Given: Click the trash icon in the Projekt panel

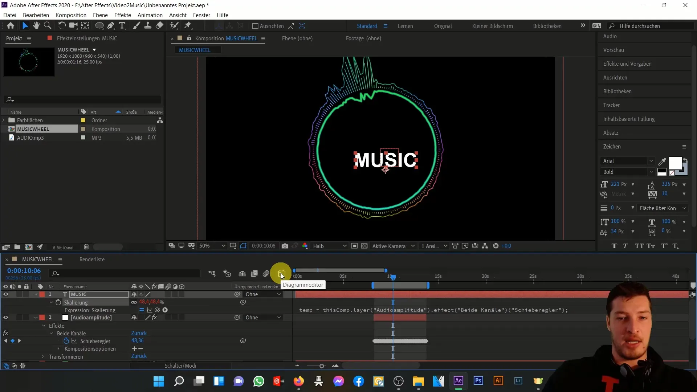Looking at the screenshot, I should (x=86, y=247).
